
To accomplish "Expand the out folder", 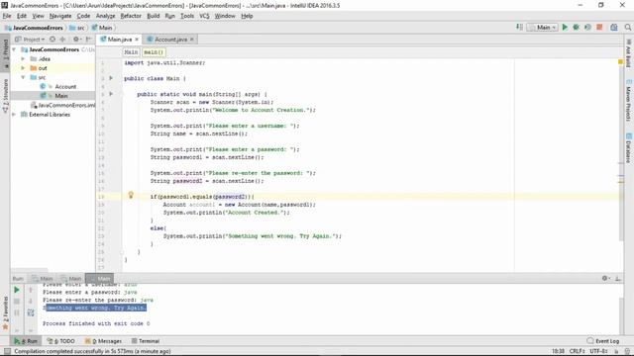I will [x=23, y=68].
